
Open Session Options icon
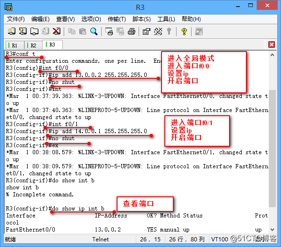[147, 31]
